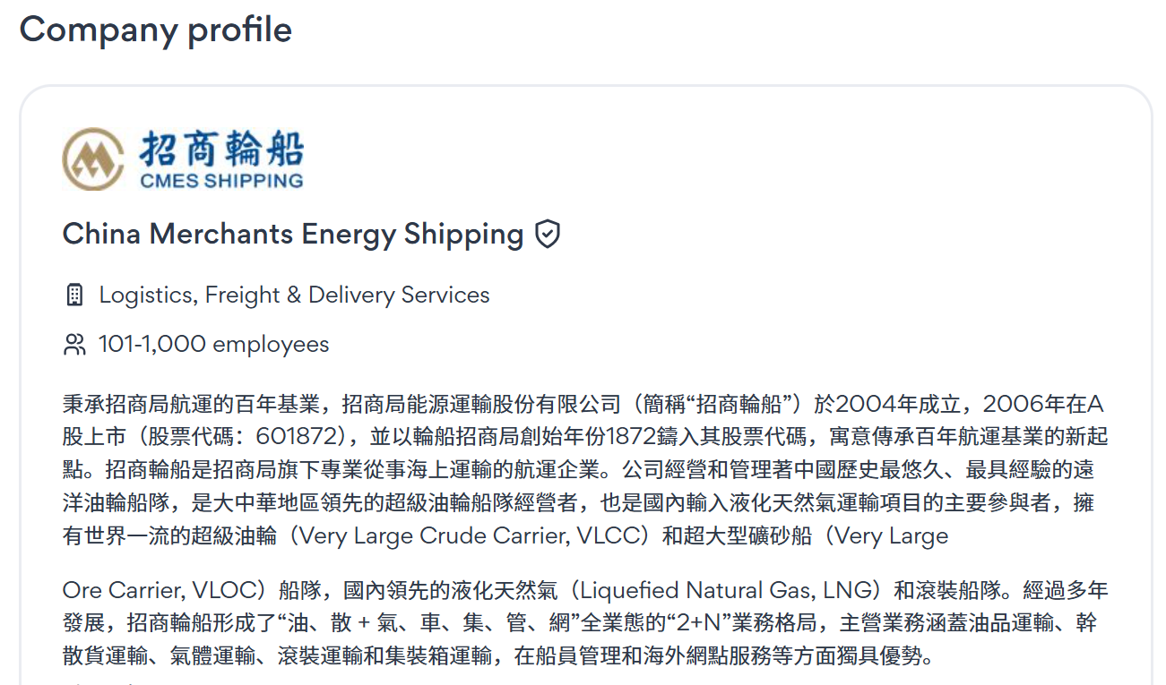Select the Logistics, Freight & Delivery Services label
The height and width of the screenshot is (685, 1166).
pos(294,295)
